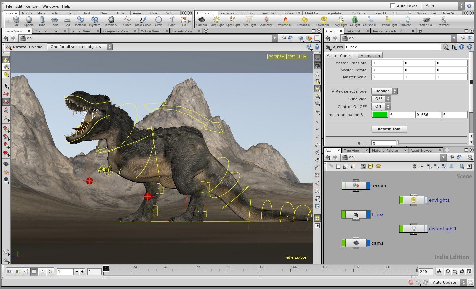Click the Resest_Total button
The height and width of the screenshot is (289, 476).
[x=389, y=129]
